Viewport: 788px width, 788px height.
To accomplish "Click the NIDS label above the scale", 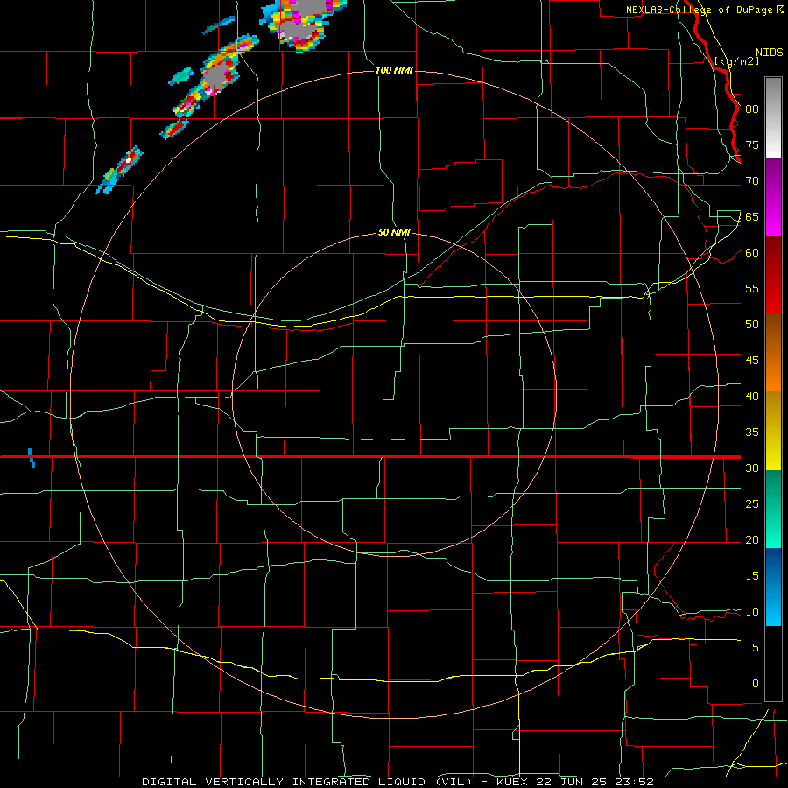I will pos(769,53).
